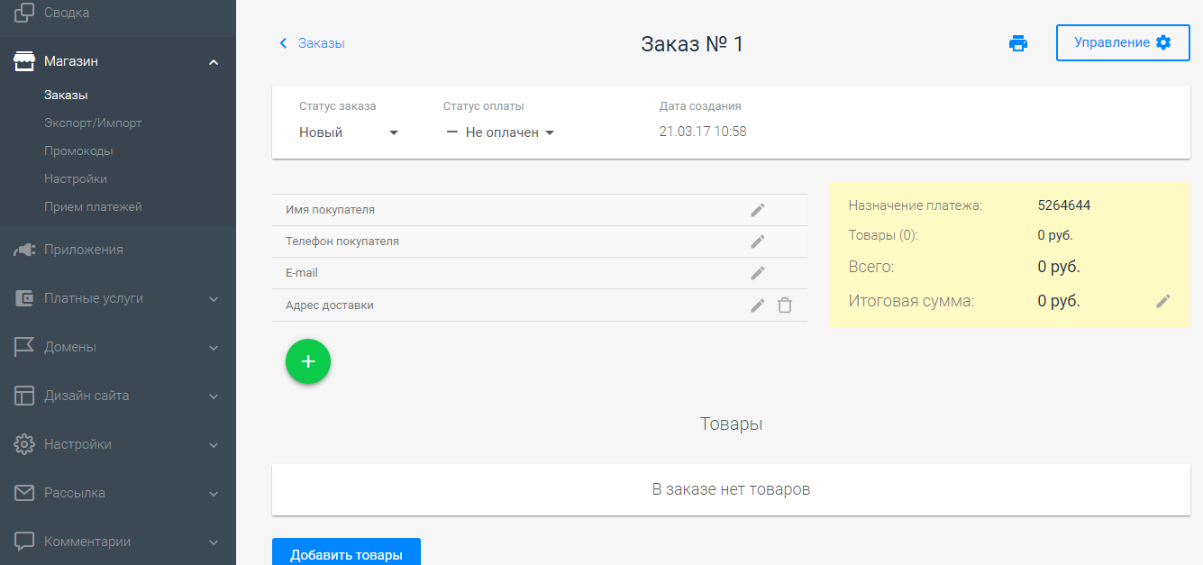Open Промокоды submenu item

78,150
